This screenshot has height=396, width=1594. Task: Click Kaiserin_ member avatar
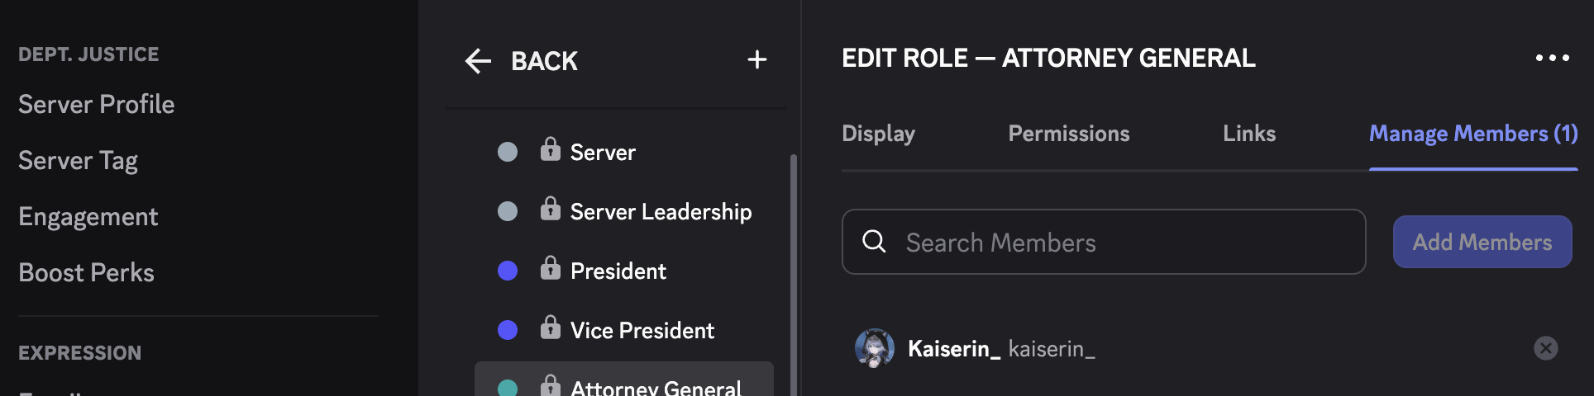(x=874, y=348)
